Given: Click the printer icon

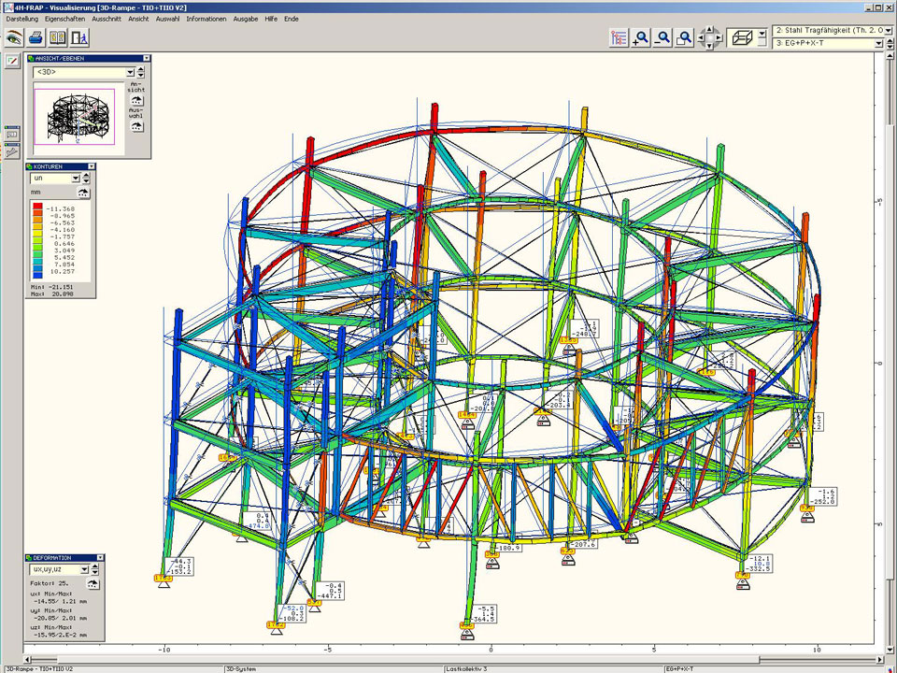Looking at the screenshot, I should pos(36,37).
